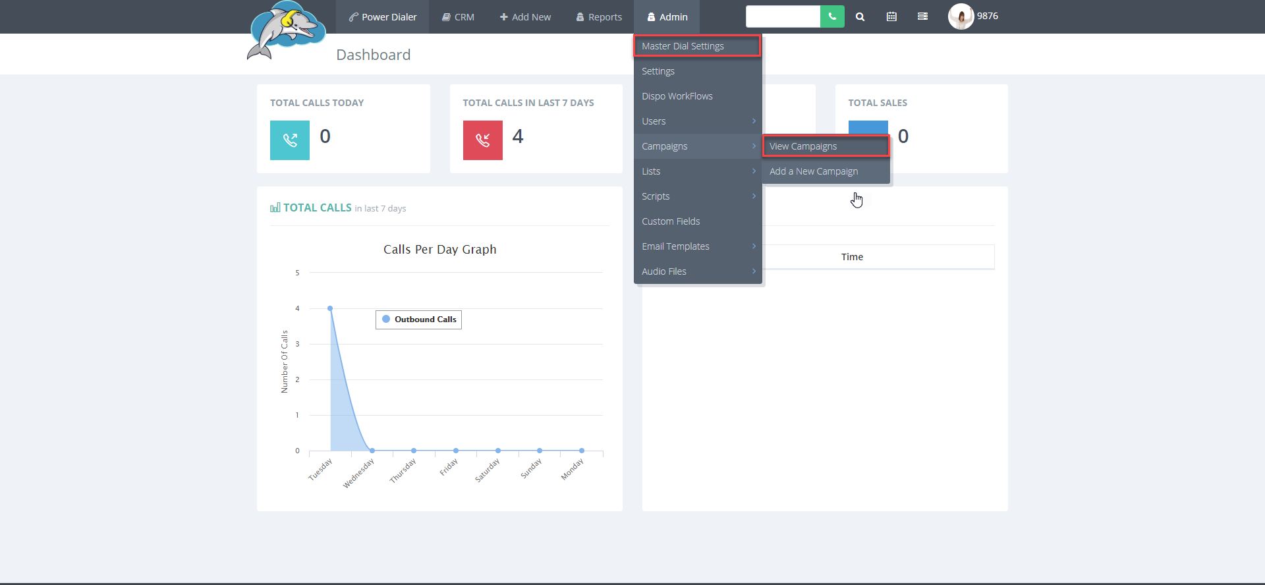This screenshot has width=1265, height=585.
Task: Expand the Campaigns submenu
Action: [x=698, y=146]
